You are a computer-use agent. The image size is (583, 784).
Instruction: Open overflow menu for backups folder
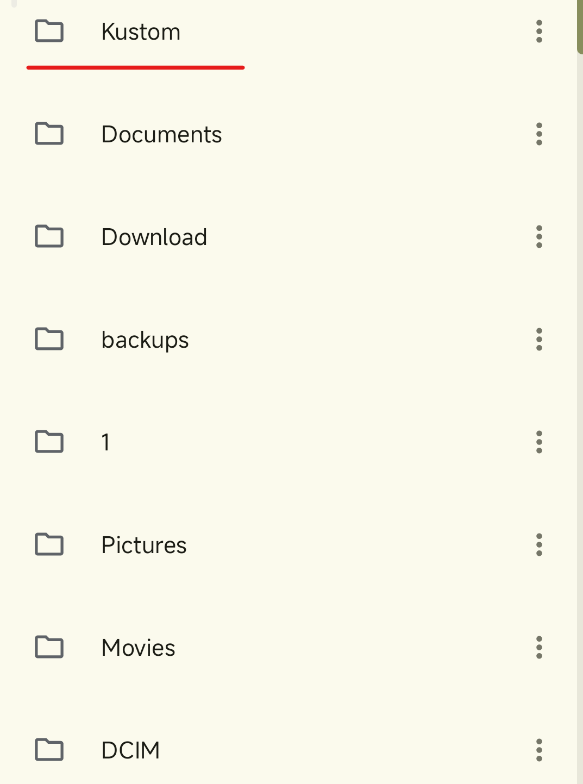[539, 340]
